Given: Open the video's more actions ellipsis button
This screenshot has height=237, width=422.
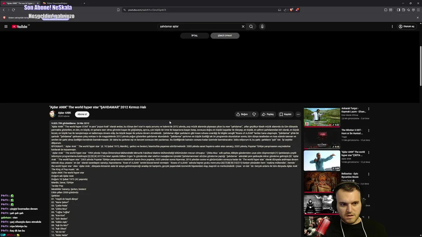Looking at the screenshot, I should pyautogui.click(x=298, y=114).
